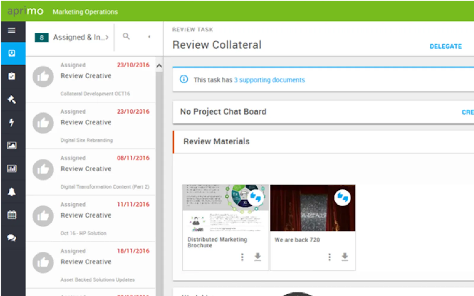Download the Distributed Marketing Brochure

click(258, 257)
